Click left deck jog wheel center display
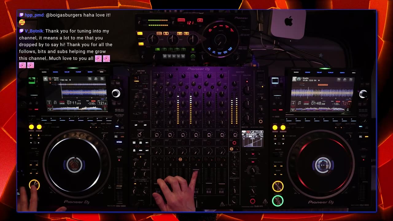This screenshot has height=221, width=393. 74,165
